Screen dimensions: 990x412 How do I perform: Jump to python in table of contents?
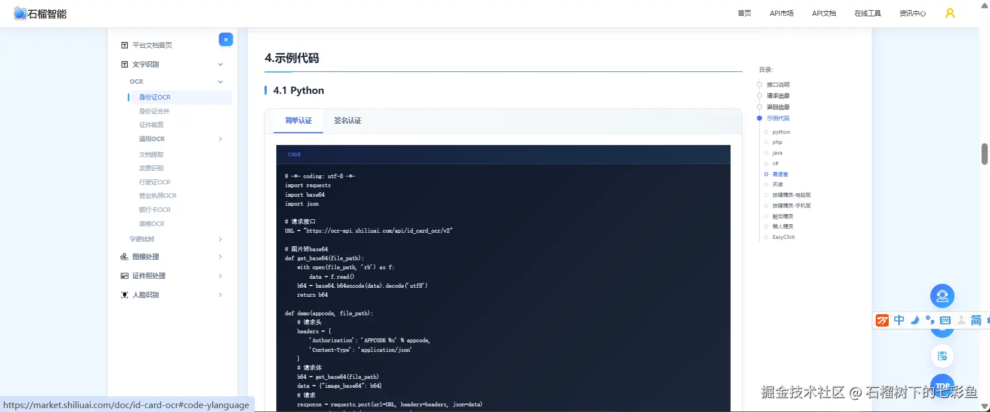(x=781, y=132)
